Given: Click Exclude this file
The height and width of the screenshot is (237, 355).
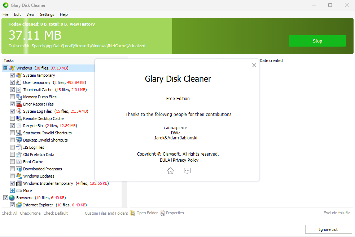Looking at the screenshot, I should pyautogui.click(x=337, y=213).
